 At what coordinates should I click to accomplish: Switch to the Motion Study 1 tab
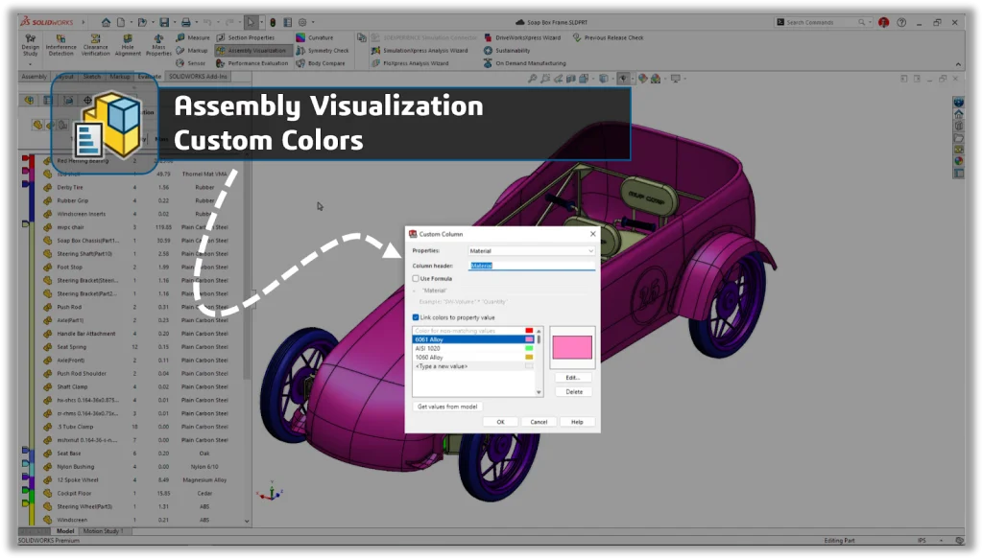[x=107, y=530]
